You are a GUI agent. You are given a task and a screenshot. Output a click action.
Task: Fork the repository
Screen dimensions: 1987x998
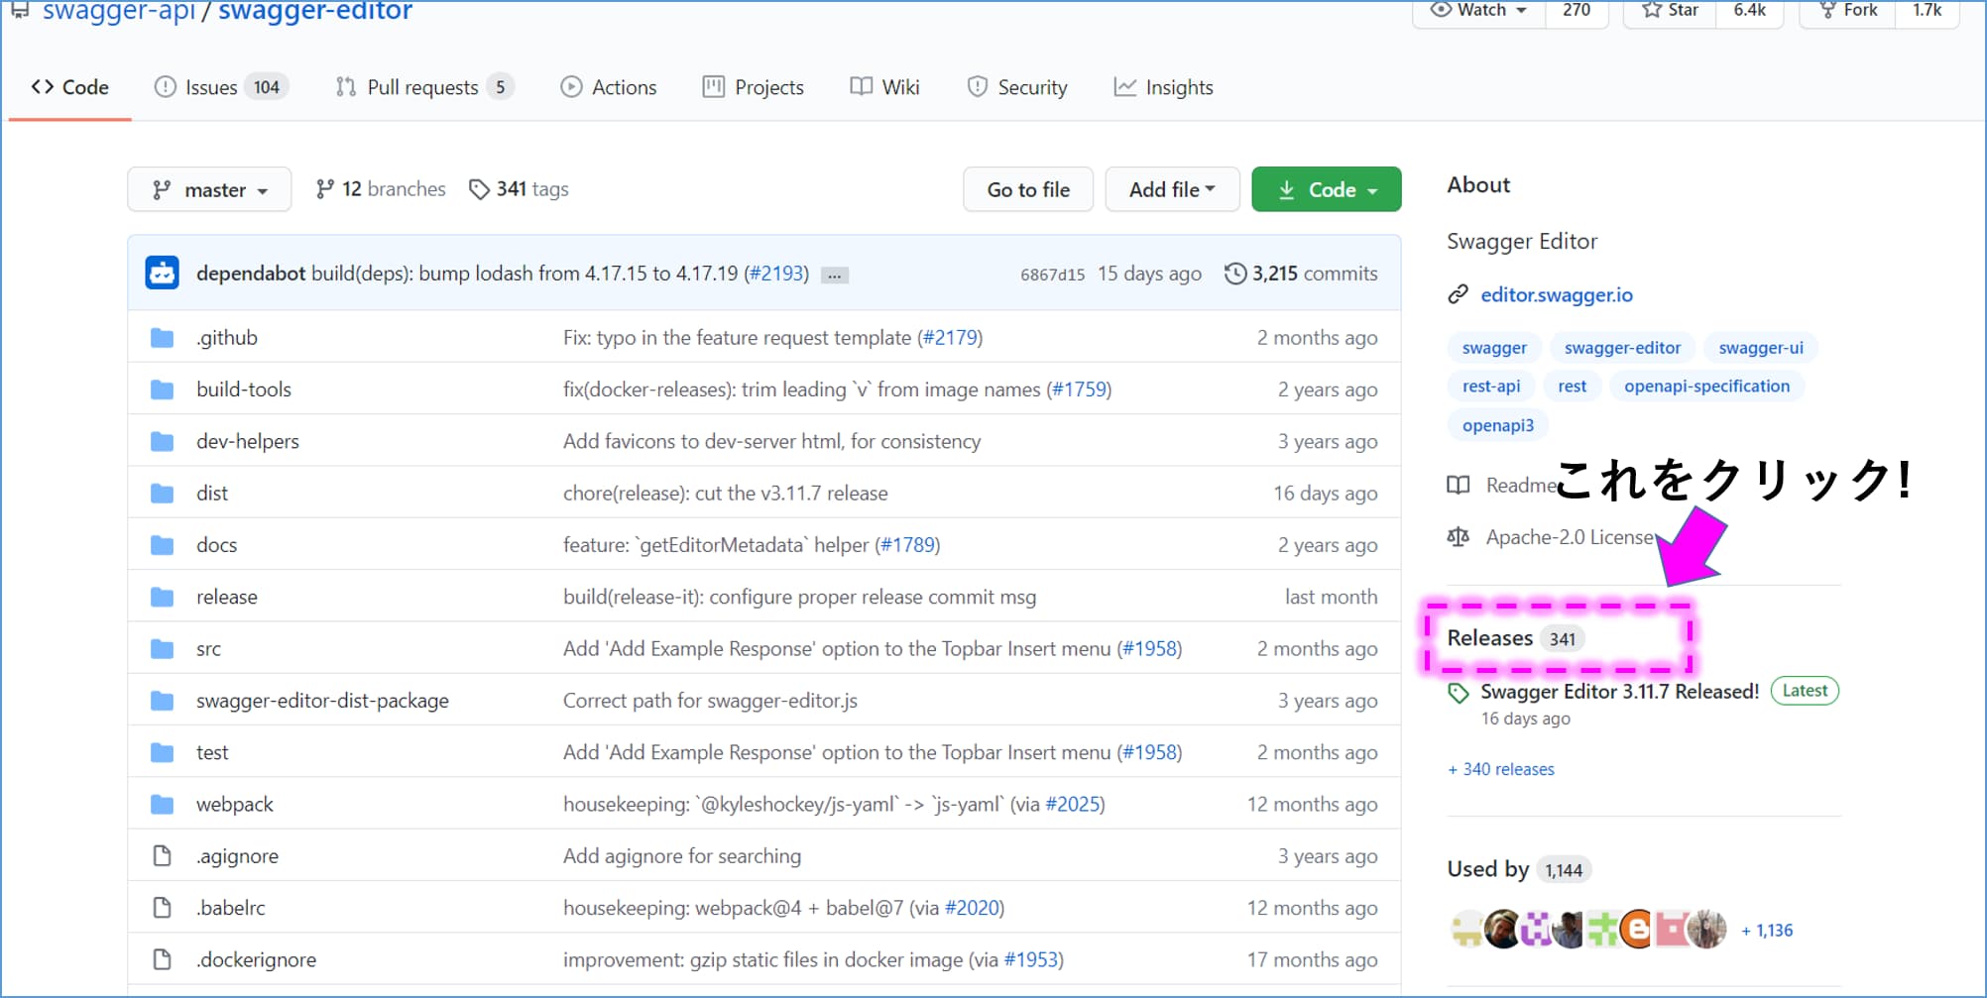1847,12
